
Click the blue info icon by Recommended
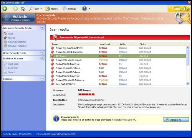(x=56, y=118)
